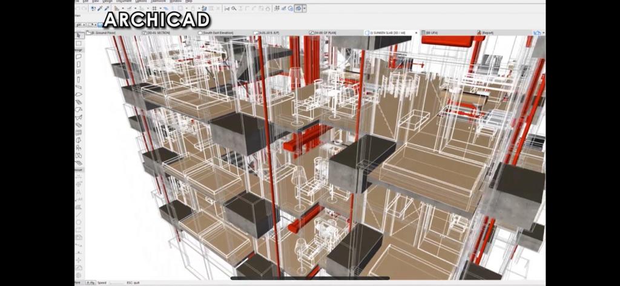Select the Line tool
The image size is (620, 286).
point(78,215)
